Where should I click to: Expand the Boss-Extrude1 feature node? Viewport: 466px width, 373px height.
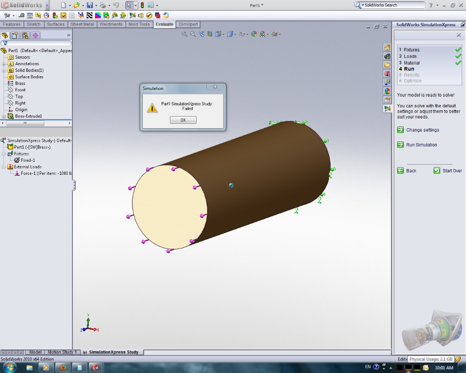pyautogui.click(x=4, y=116)
